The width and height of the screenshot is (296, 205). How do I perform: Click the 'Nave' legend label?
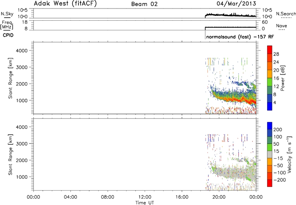coord(282,26)
